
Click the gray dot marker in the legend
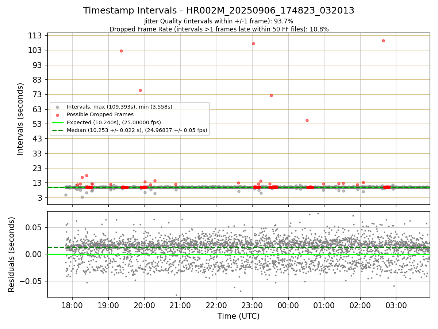58,107
